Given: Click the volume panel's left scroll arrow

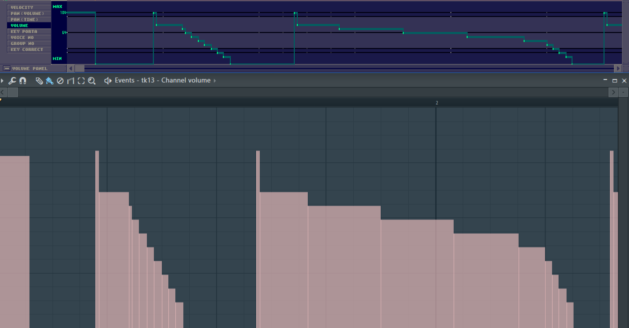Looking at the screenshot, I should click(70, 68).
